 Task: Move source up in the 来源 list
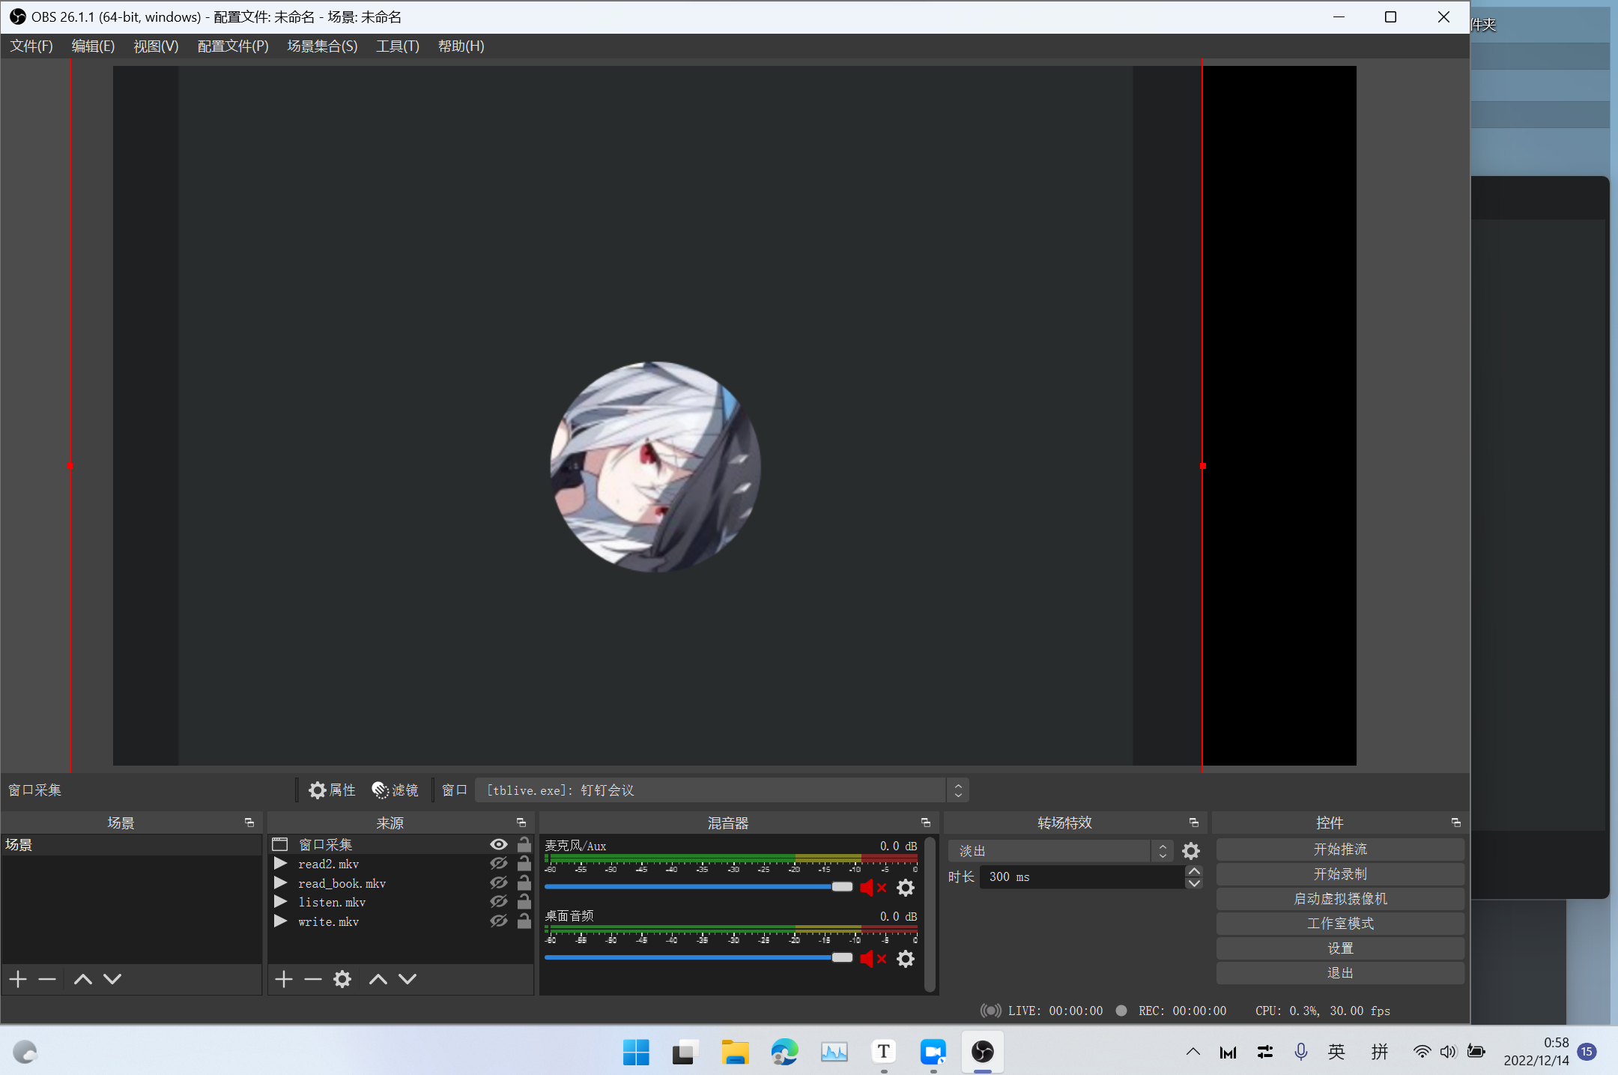click(x=378, y=979)
